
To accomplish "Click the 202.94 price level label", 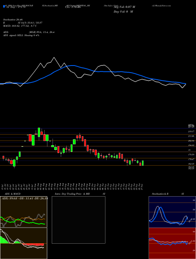I will point(191,141).
